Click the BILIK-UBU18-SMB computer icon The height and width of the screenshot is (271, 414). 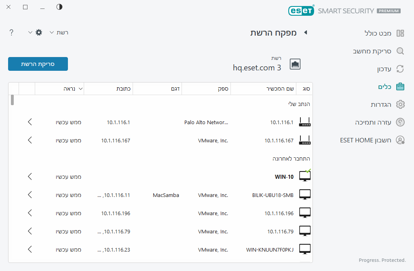tap(305, 195)
